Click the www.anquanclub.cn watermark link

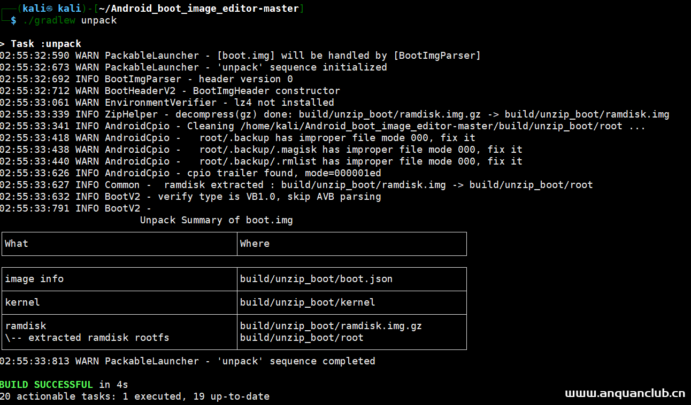click(625, 394)
